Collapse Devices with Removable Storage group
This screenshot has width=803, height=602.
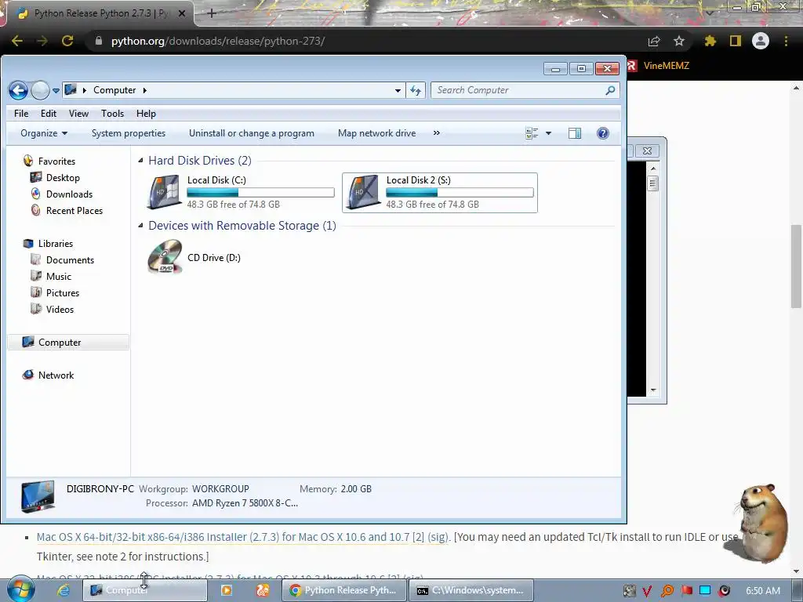(140, 226)
